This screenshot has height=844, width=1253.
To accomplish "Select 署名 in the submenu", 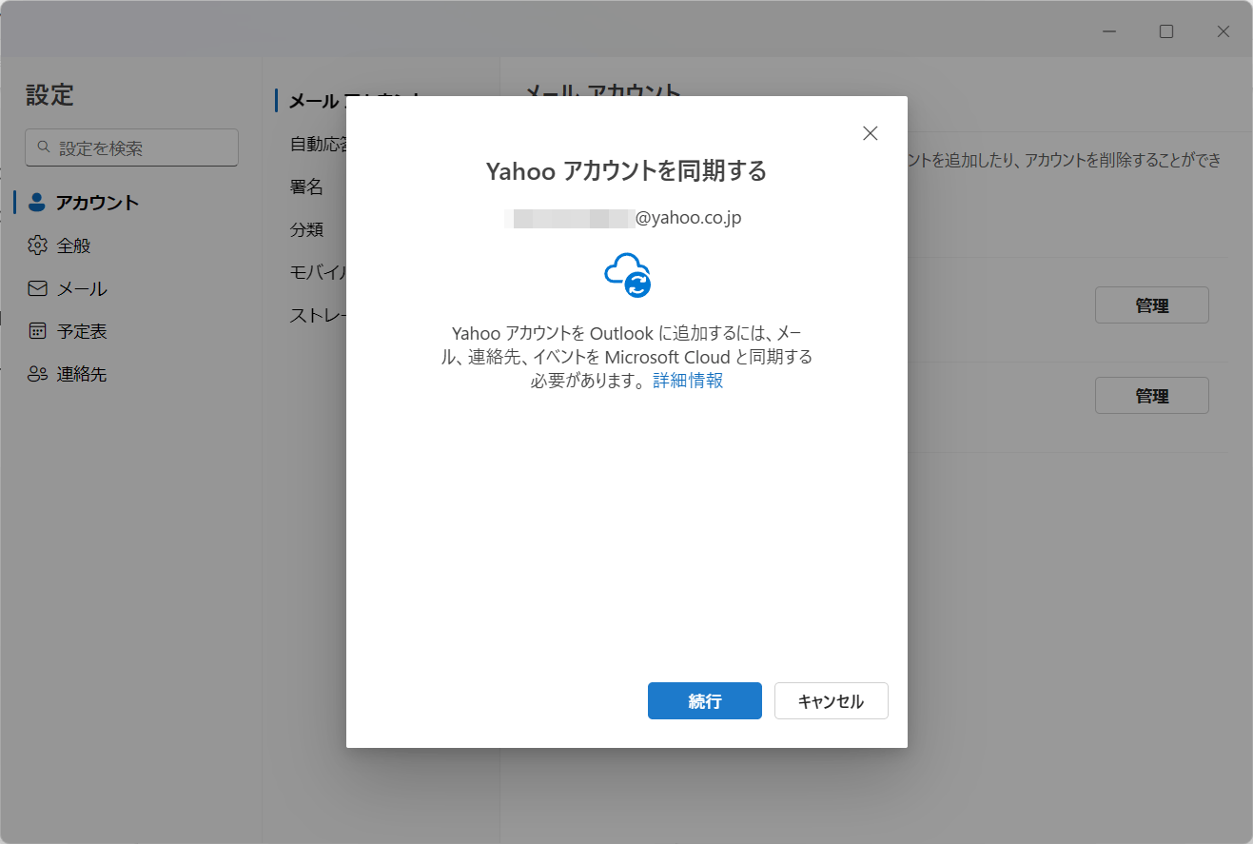I will coord(306,186).
